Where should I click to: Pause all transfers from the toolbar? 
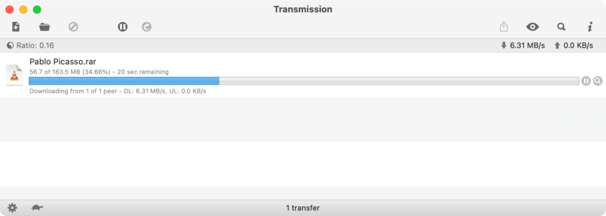[123, 27]
